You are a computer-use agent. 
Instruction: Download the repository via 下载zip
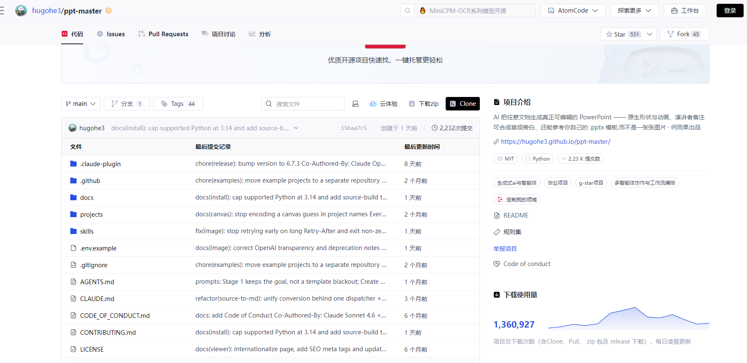pyautogui.click(x=424, y=104)
